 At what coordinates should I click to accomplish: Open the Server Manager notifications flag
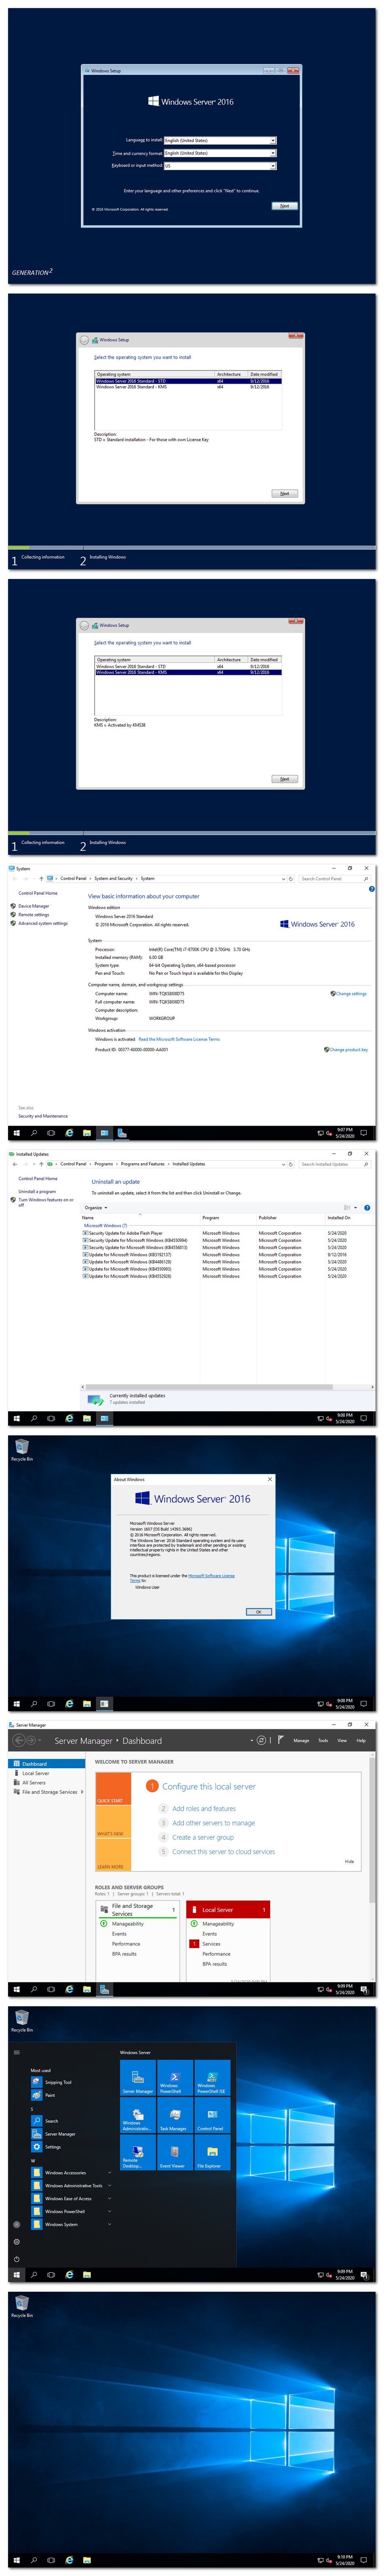pos(281,1740)
